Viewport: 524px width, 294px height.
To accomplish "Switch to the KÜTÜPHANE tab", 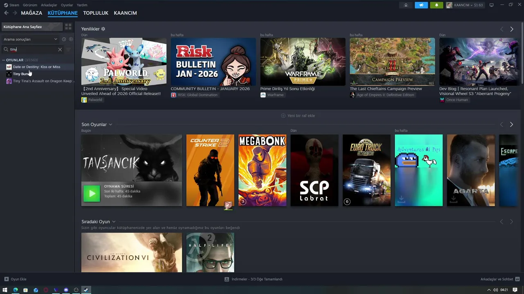I will (63, 13).
